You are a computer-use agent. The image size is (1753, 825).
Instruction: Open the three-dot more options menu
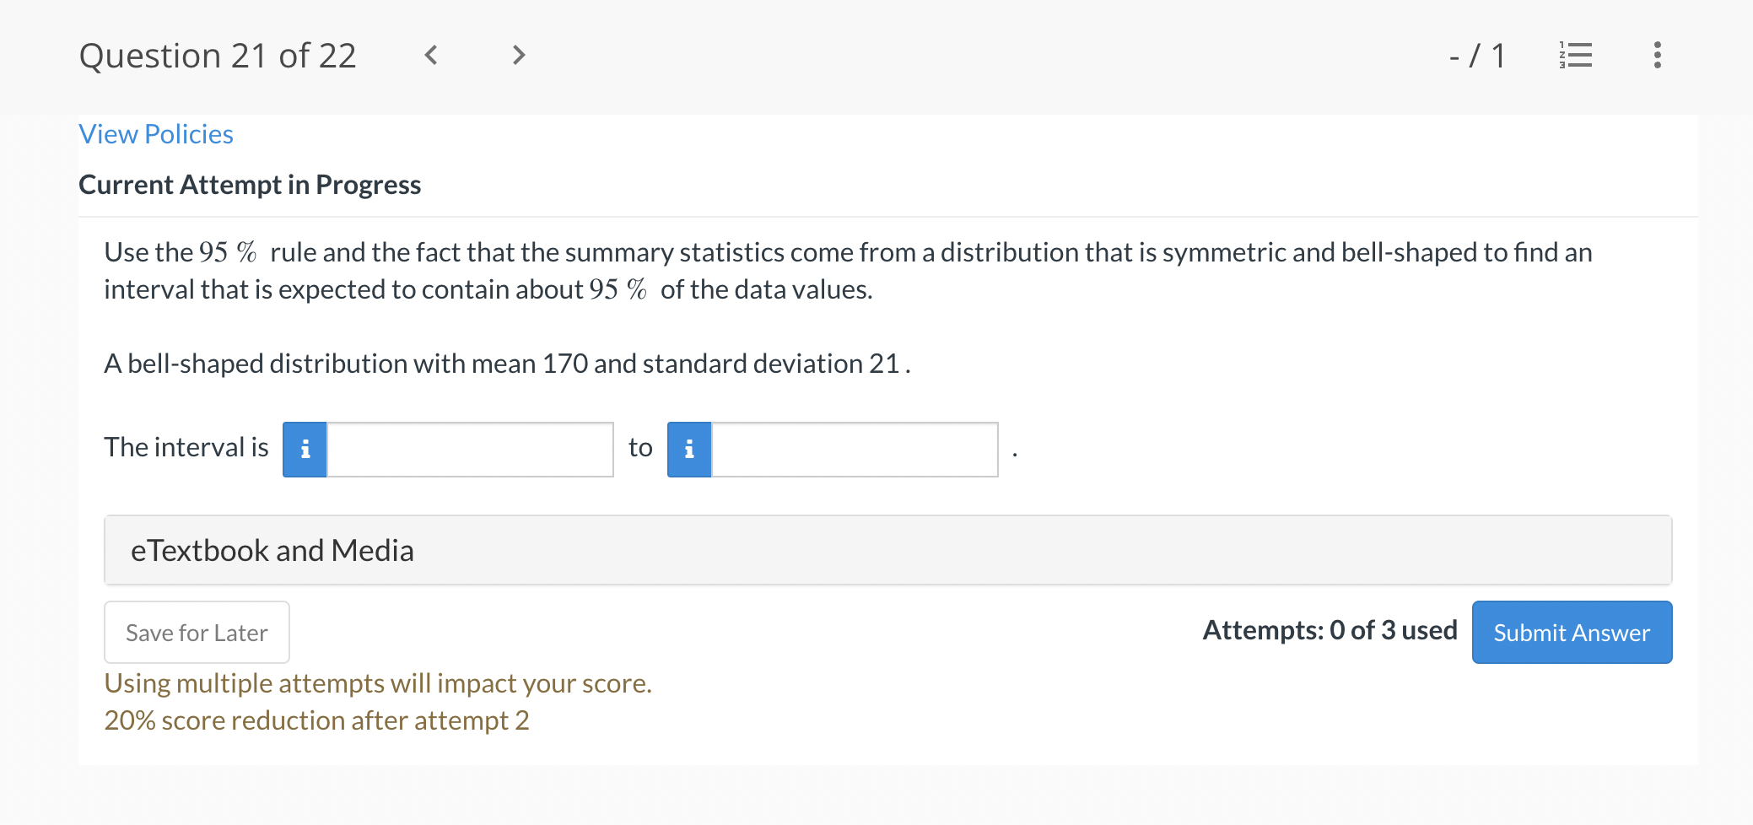1657,56
